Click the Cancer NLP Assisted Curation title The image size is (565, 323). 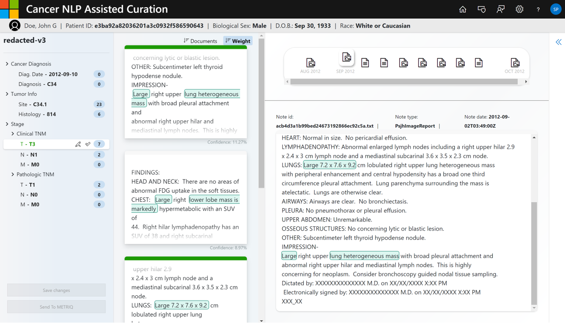click(97, 9)
